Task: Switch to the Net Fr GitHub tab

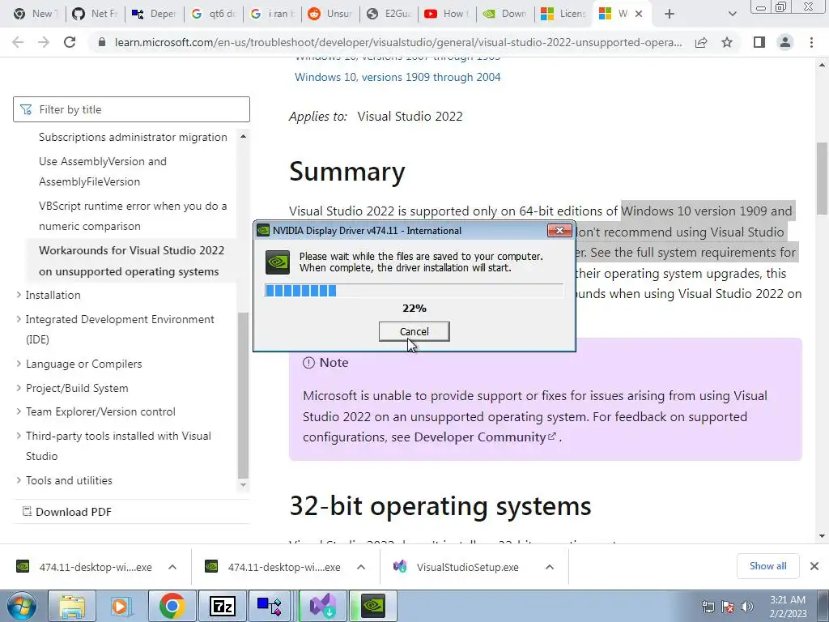Action: [x=96, y=14]
